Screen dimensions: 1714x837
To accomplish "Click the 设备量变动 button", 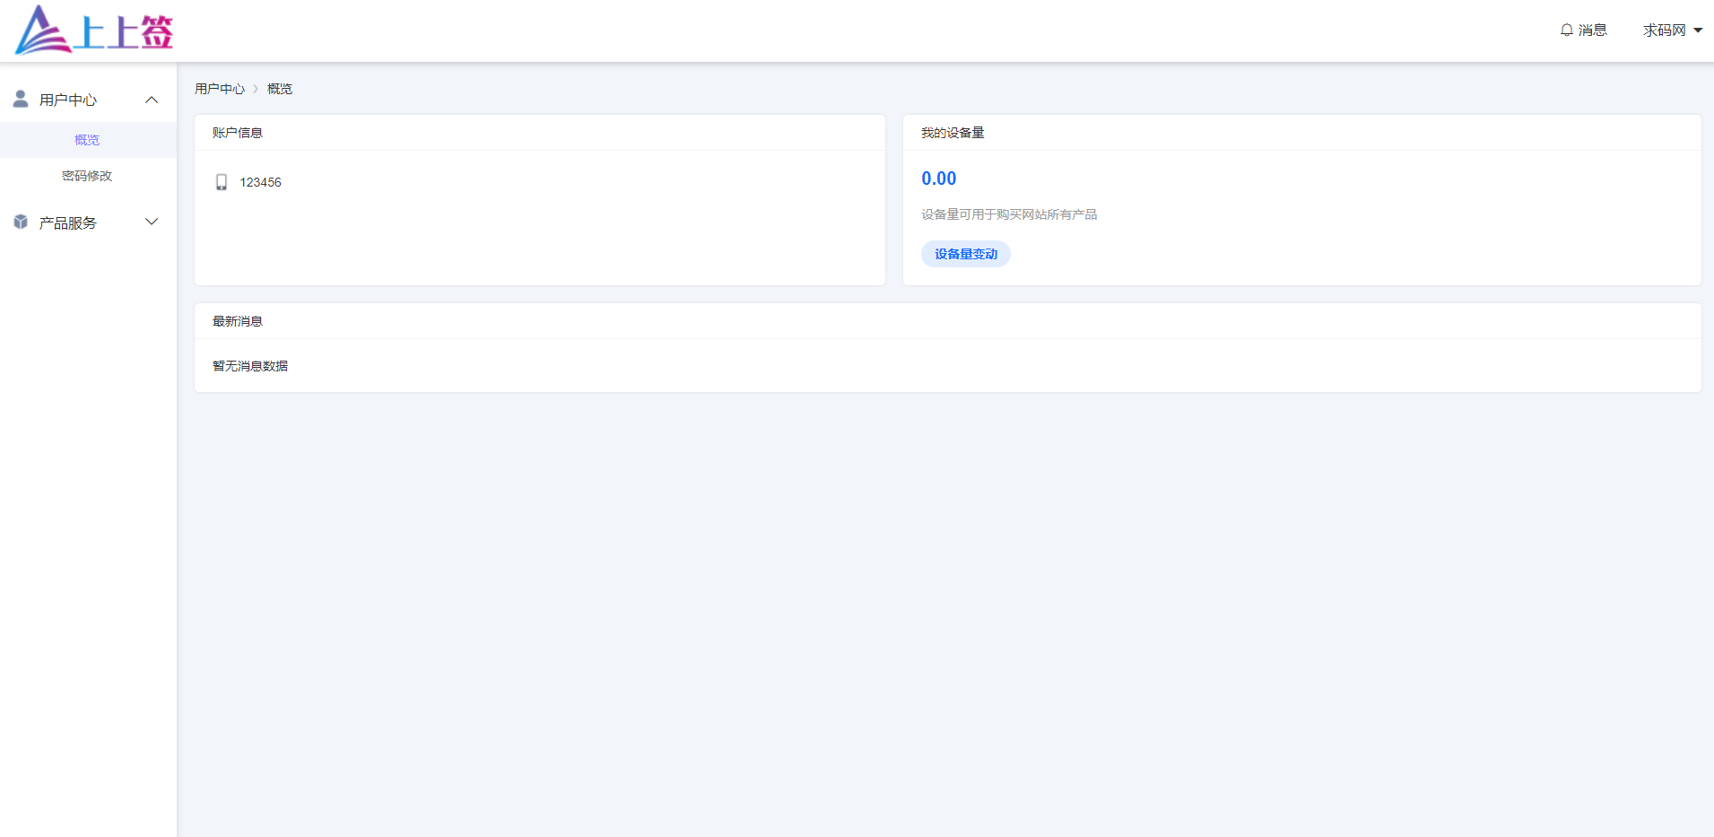I will point(965,254).
